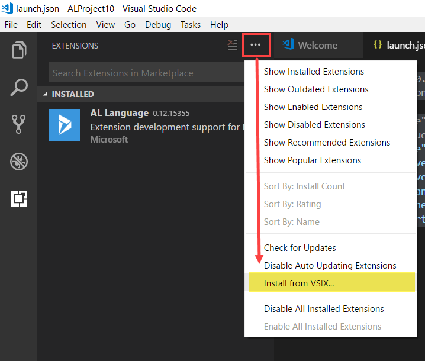Viewport: 425px width, 361px height.
Task: Open the Debug view icon
Action: coord(19,162)
